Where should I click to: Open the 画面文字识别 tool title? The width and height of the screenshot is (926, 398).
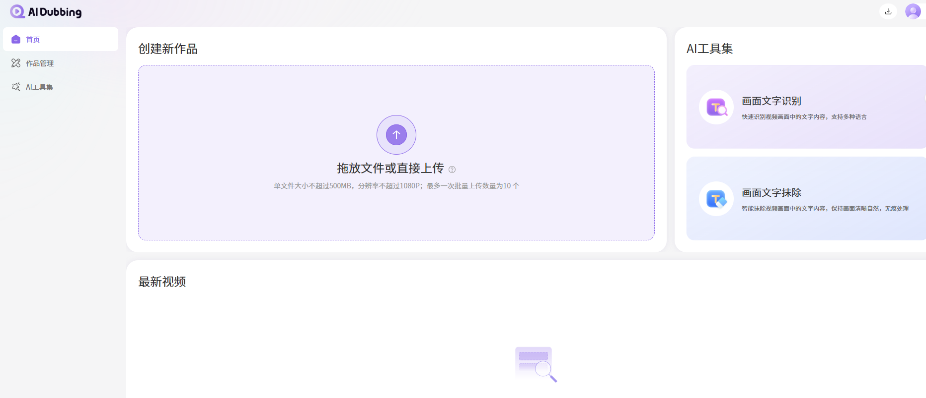pos(771,101)
